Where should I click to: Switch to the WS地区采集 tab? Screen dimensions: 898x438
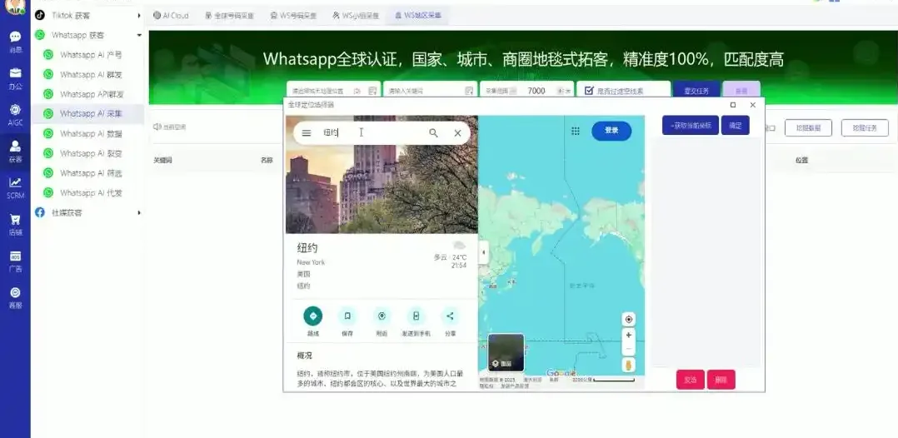pyautogui.click(x=417, y=16)
